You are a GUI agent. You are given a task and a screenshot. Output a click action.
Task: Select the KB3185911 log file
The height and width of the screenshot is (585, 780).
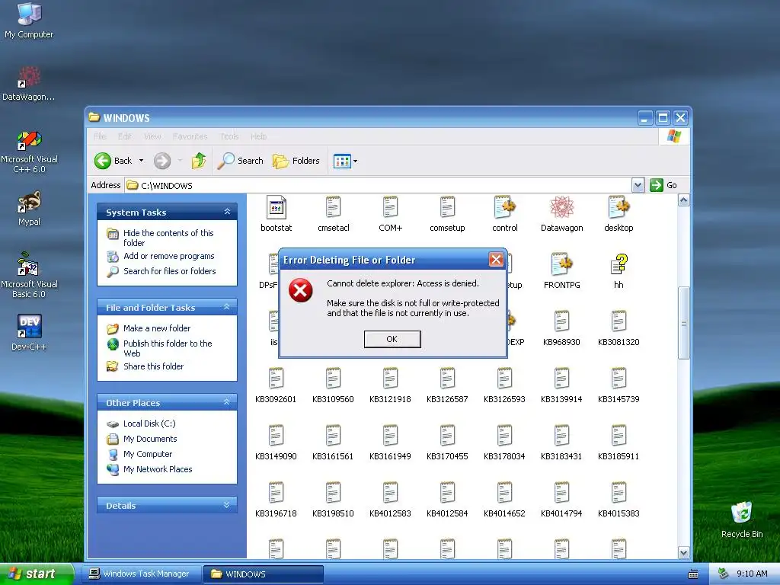619,443
